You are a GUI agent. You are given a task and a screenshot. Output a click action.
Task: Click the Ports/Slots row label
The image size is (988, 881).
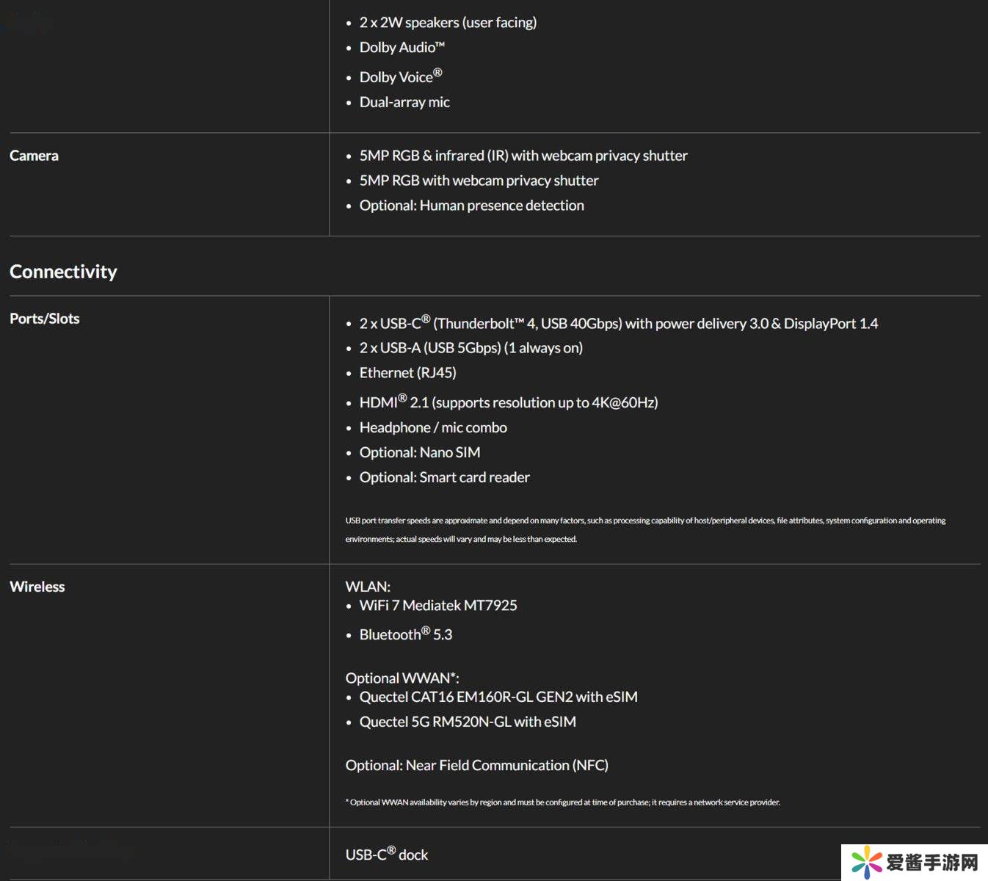(44, 319)
